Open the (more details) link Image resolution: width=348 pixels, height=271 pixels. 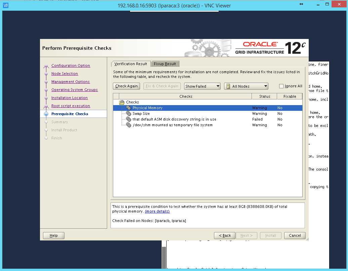coord(157,211)
